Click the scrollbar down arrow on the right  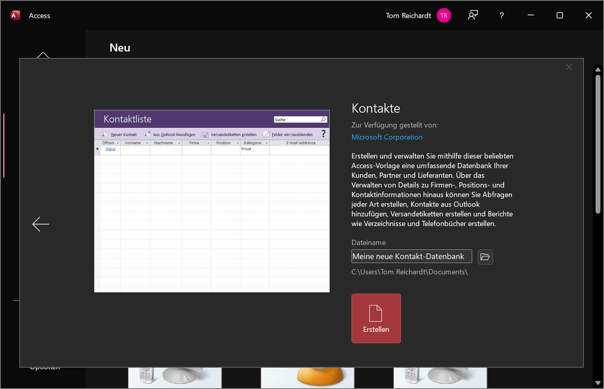click(x=598, y=384)
